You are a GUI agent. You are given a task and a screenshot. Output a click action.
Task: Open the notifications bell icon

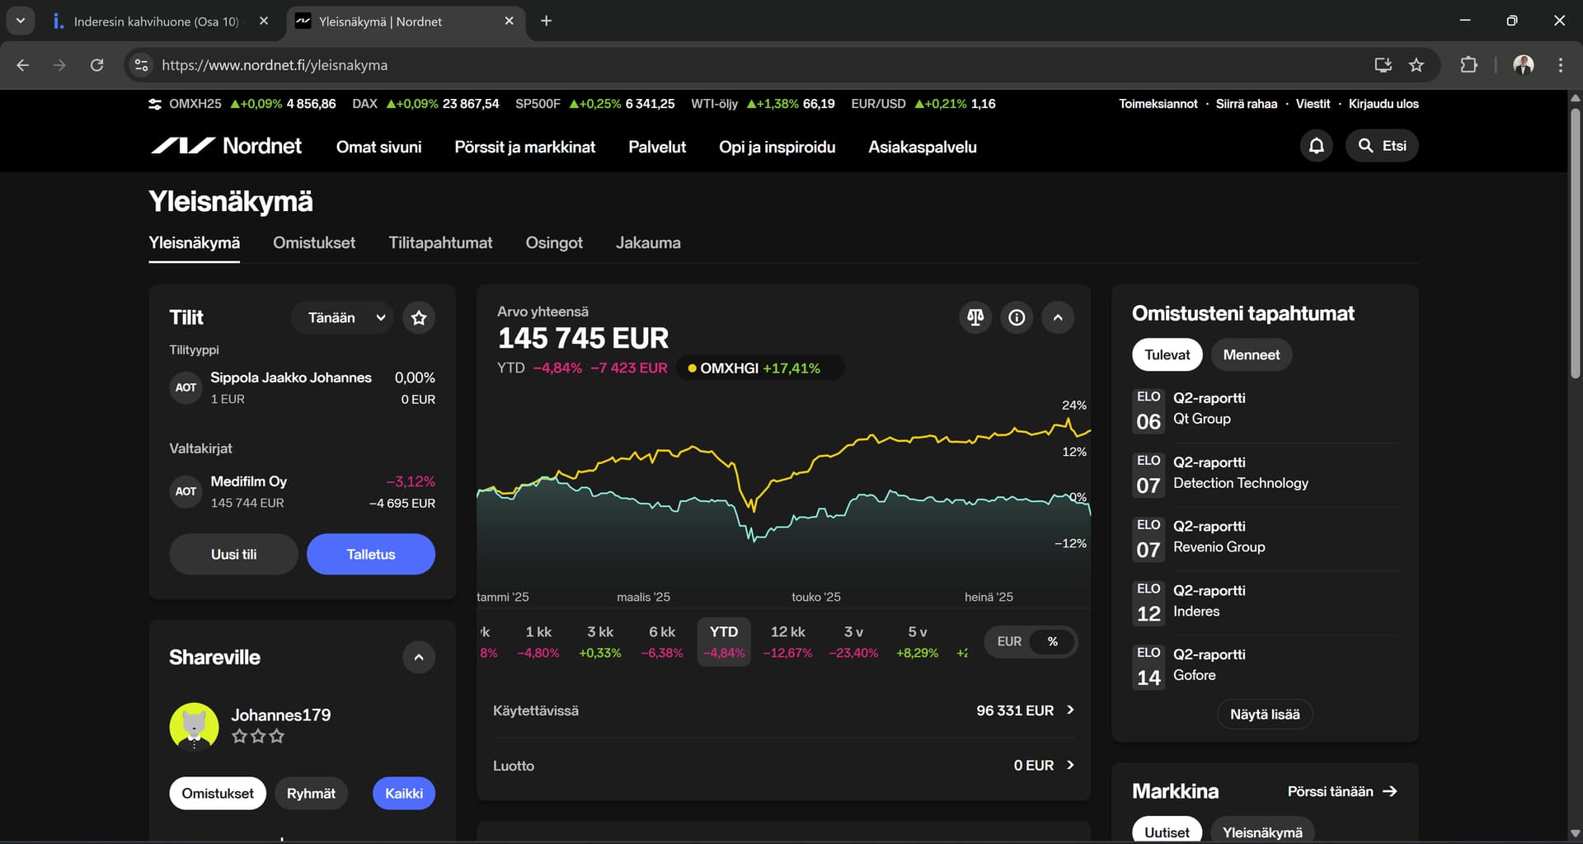(x=1316, y=146)
